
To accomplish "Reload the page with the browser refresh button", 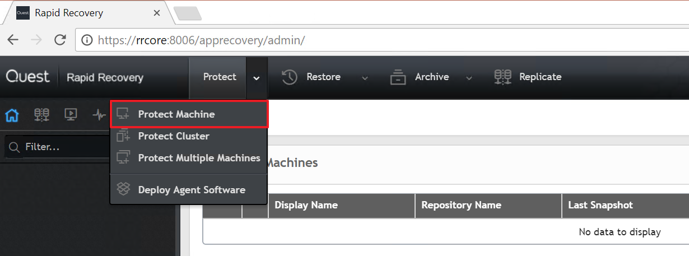I will click(60, 40).
